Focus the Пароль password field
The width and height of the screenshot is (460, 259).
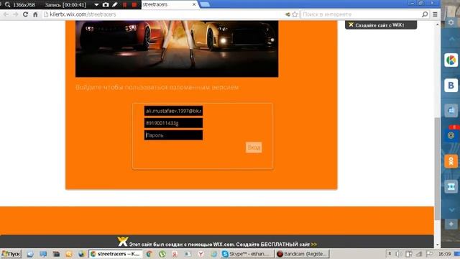point(173,135)
